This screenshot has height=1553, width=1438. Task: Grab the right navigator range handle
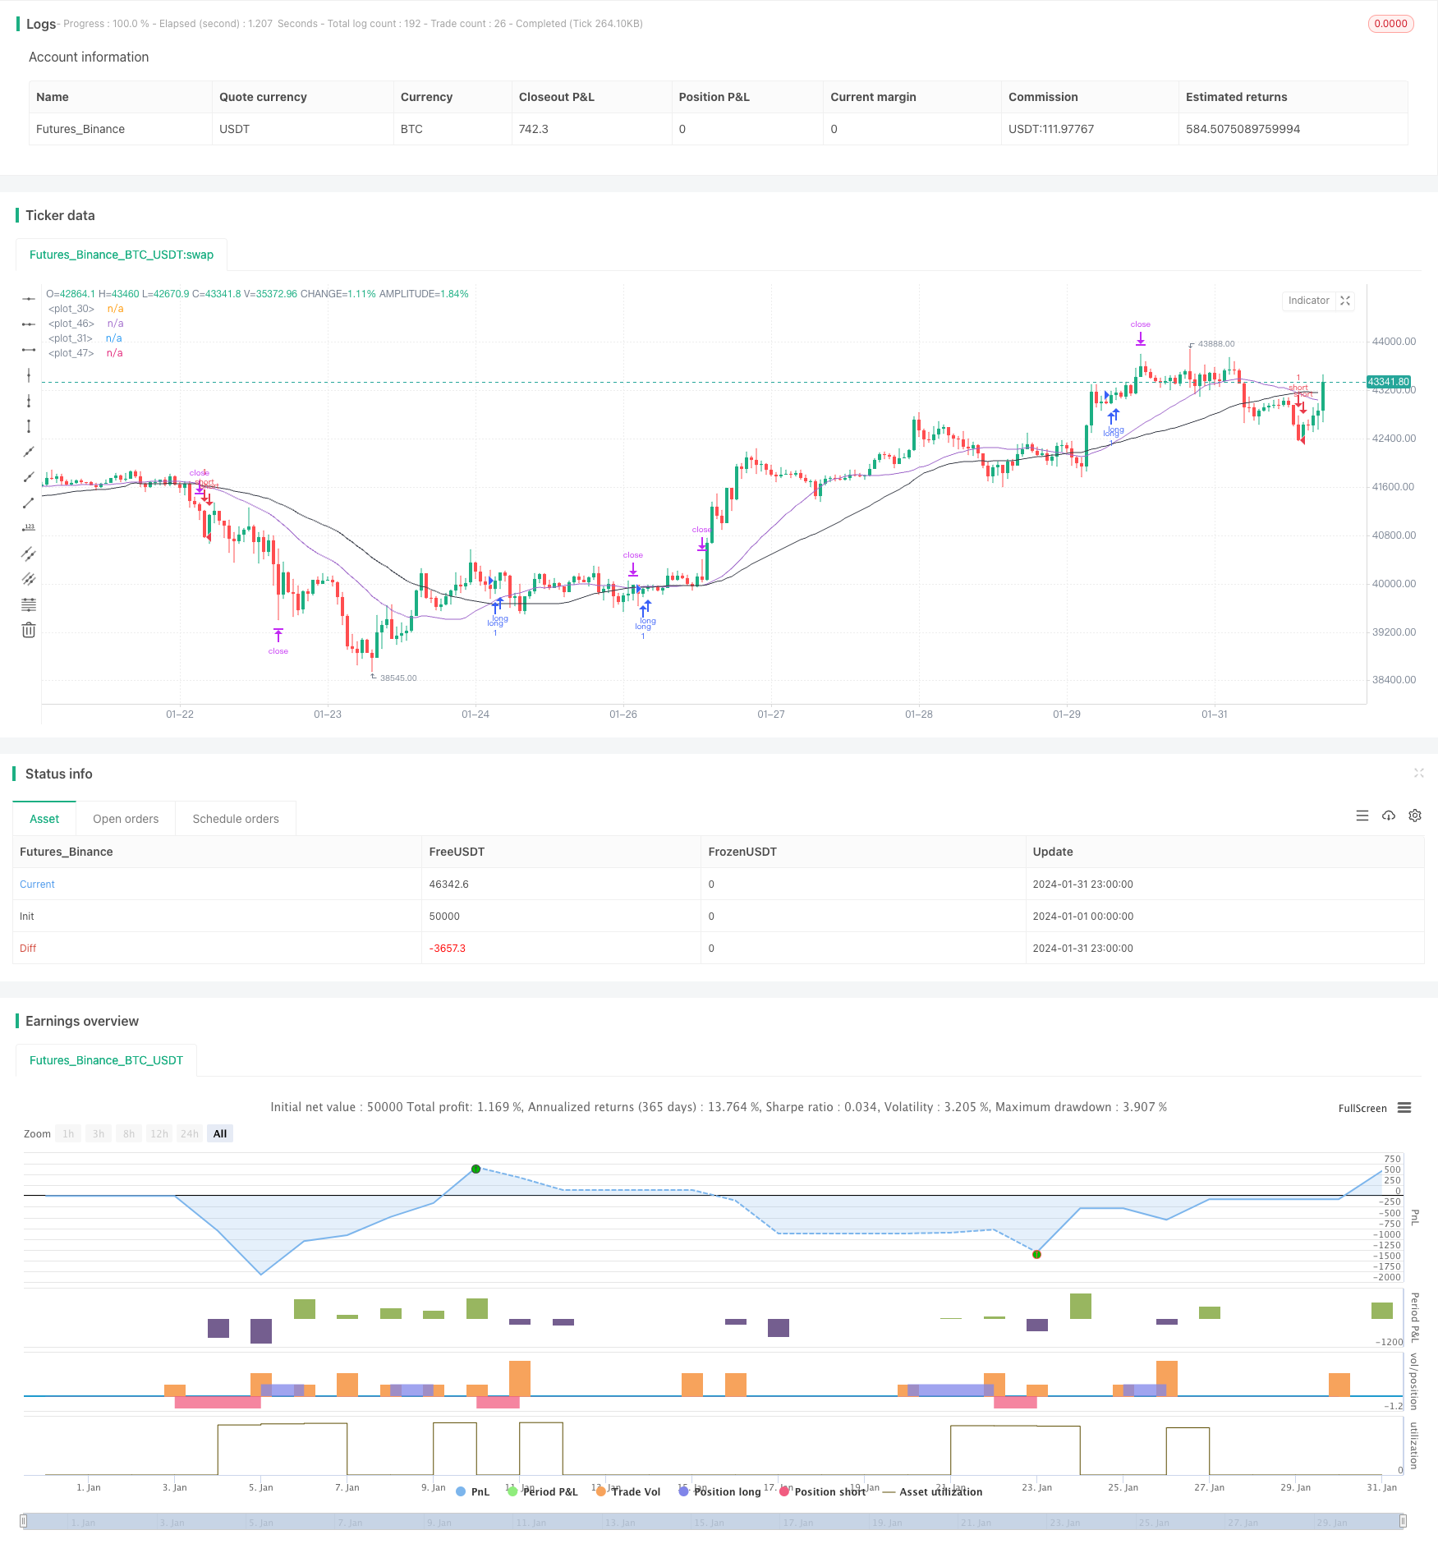coord(1404,1521)
